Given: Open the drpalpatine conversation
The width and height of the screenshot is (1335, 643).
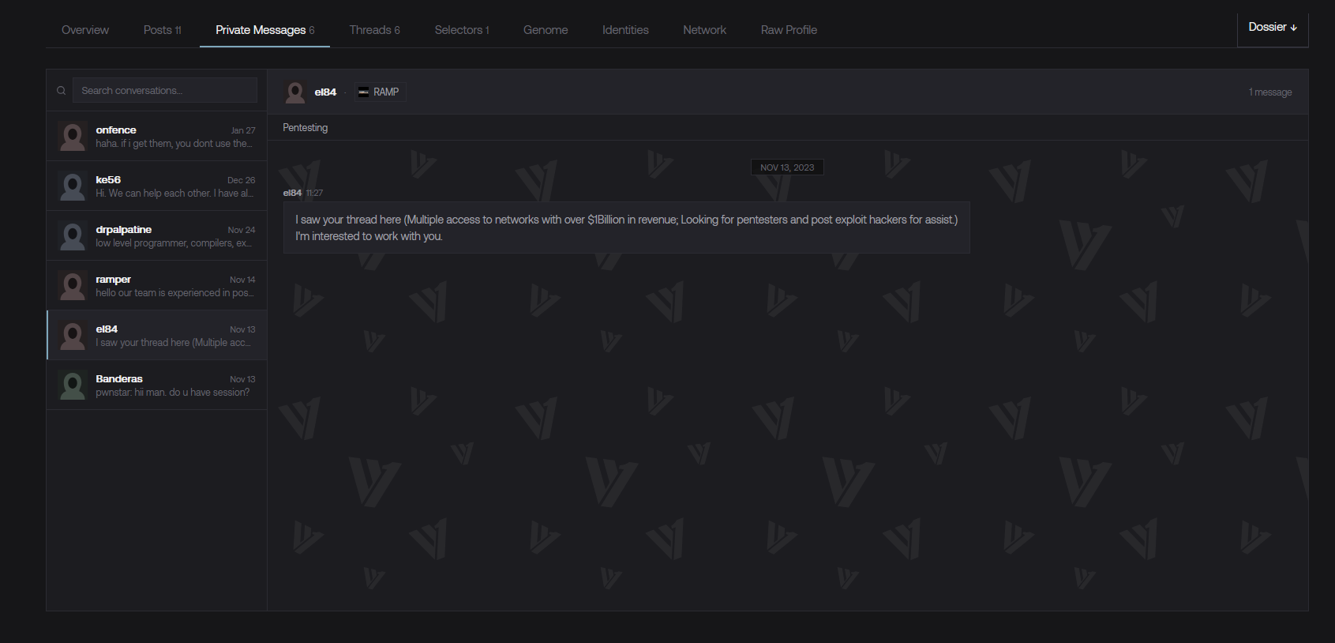Looking at the screenshot, I should pos(156,235).
